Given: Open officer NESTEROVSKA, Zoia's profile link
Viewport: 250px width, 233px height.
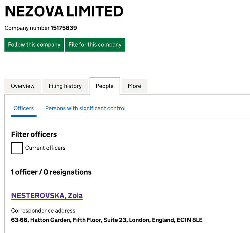Looking at the screenshot, I should (x=47, y=196).
